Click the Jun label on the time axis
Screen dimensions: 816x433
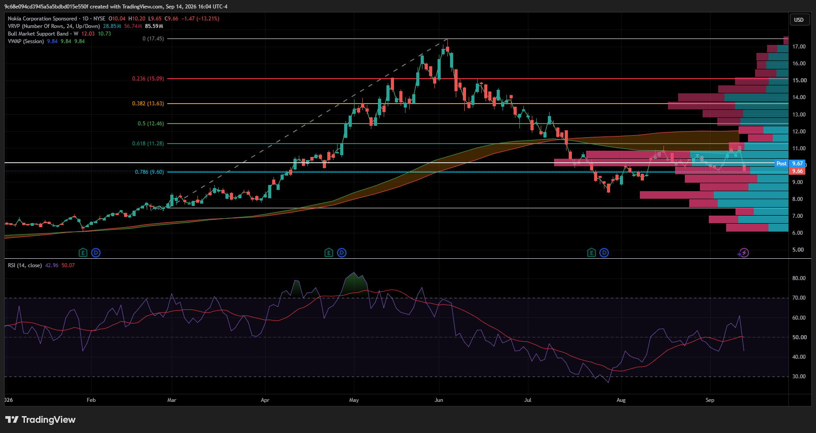(x=439, y=400)
